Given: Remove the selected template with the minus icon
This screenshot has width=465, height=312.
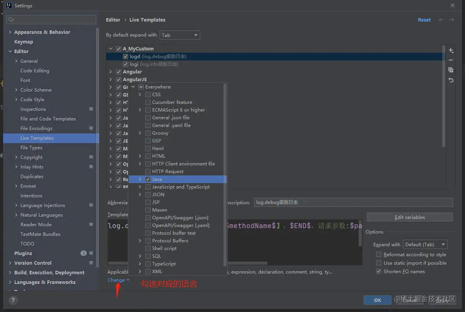Looking at the screenshot, I should [451, 60].
